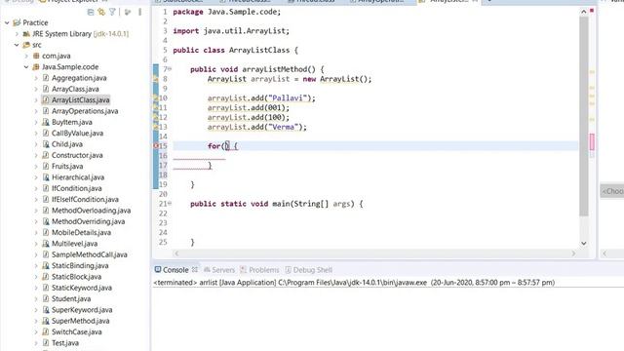The width and height of the screenshot is (624, 351).
Task: Switch to the Debug Shell tab
Action: point(309,270)
